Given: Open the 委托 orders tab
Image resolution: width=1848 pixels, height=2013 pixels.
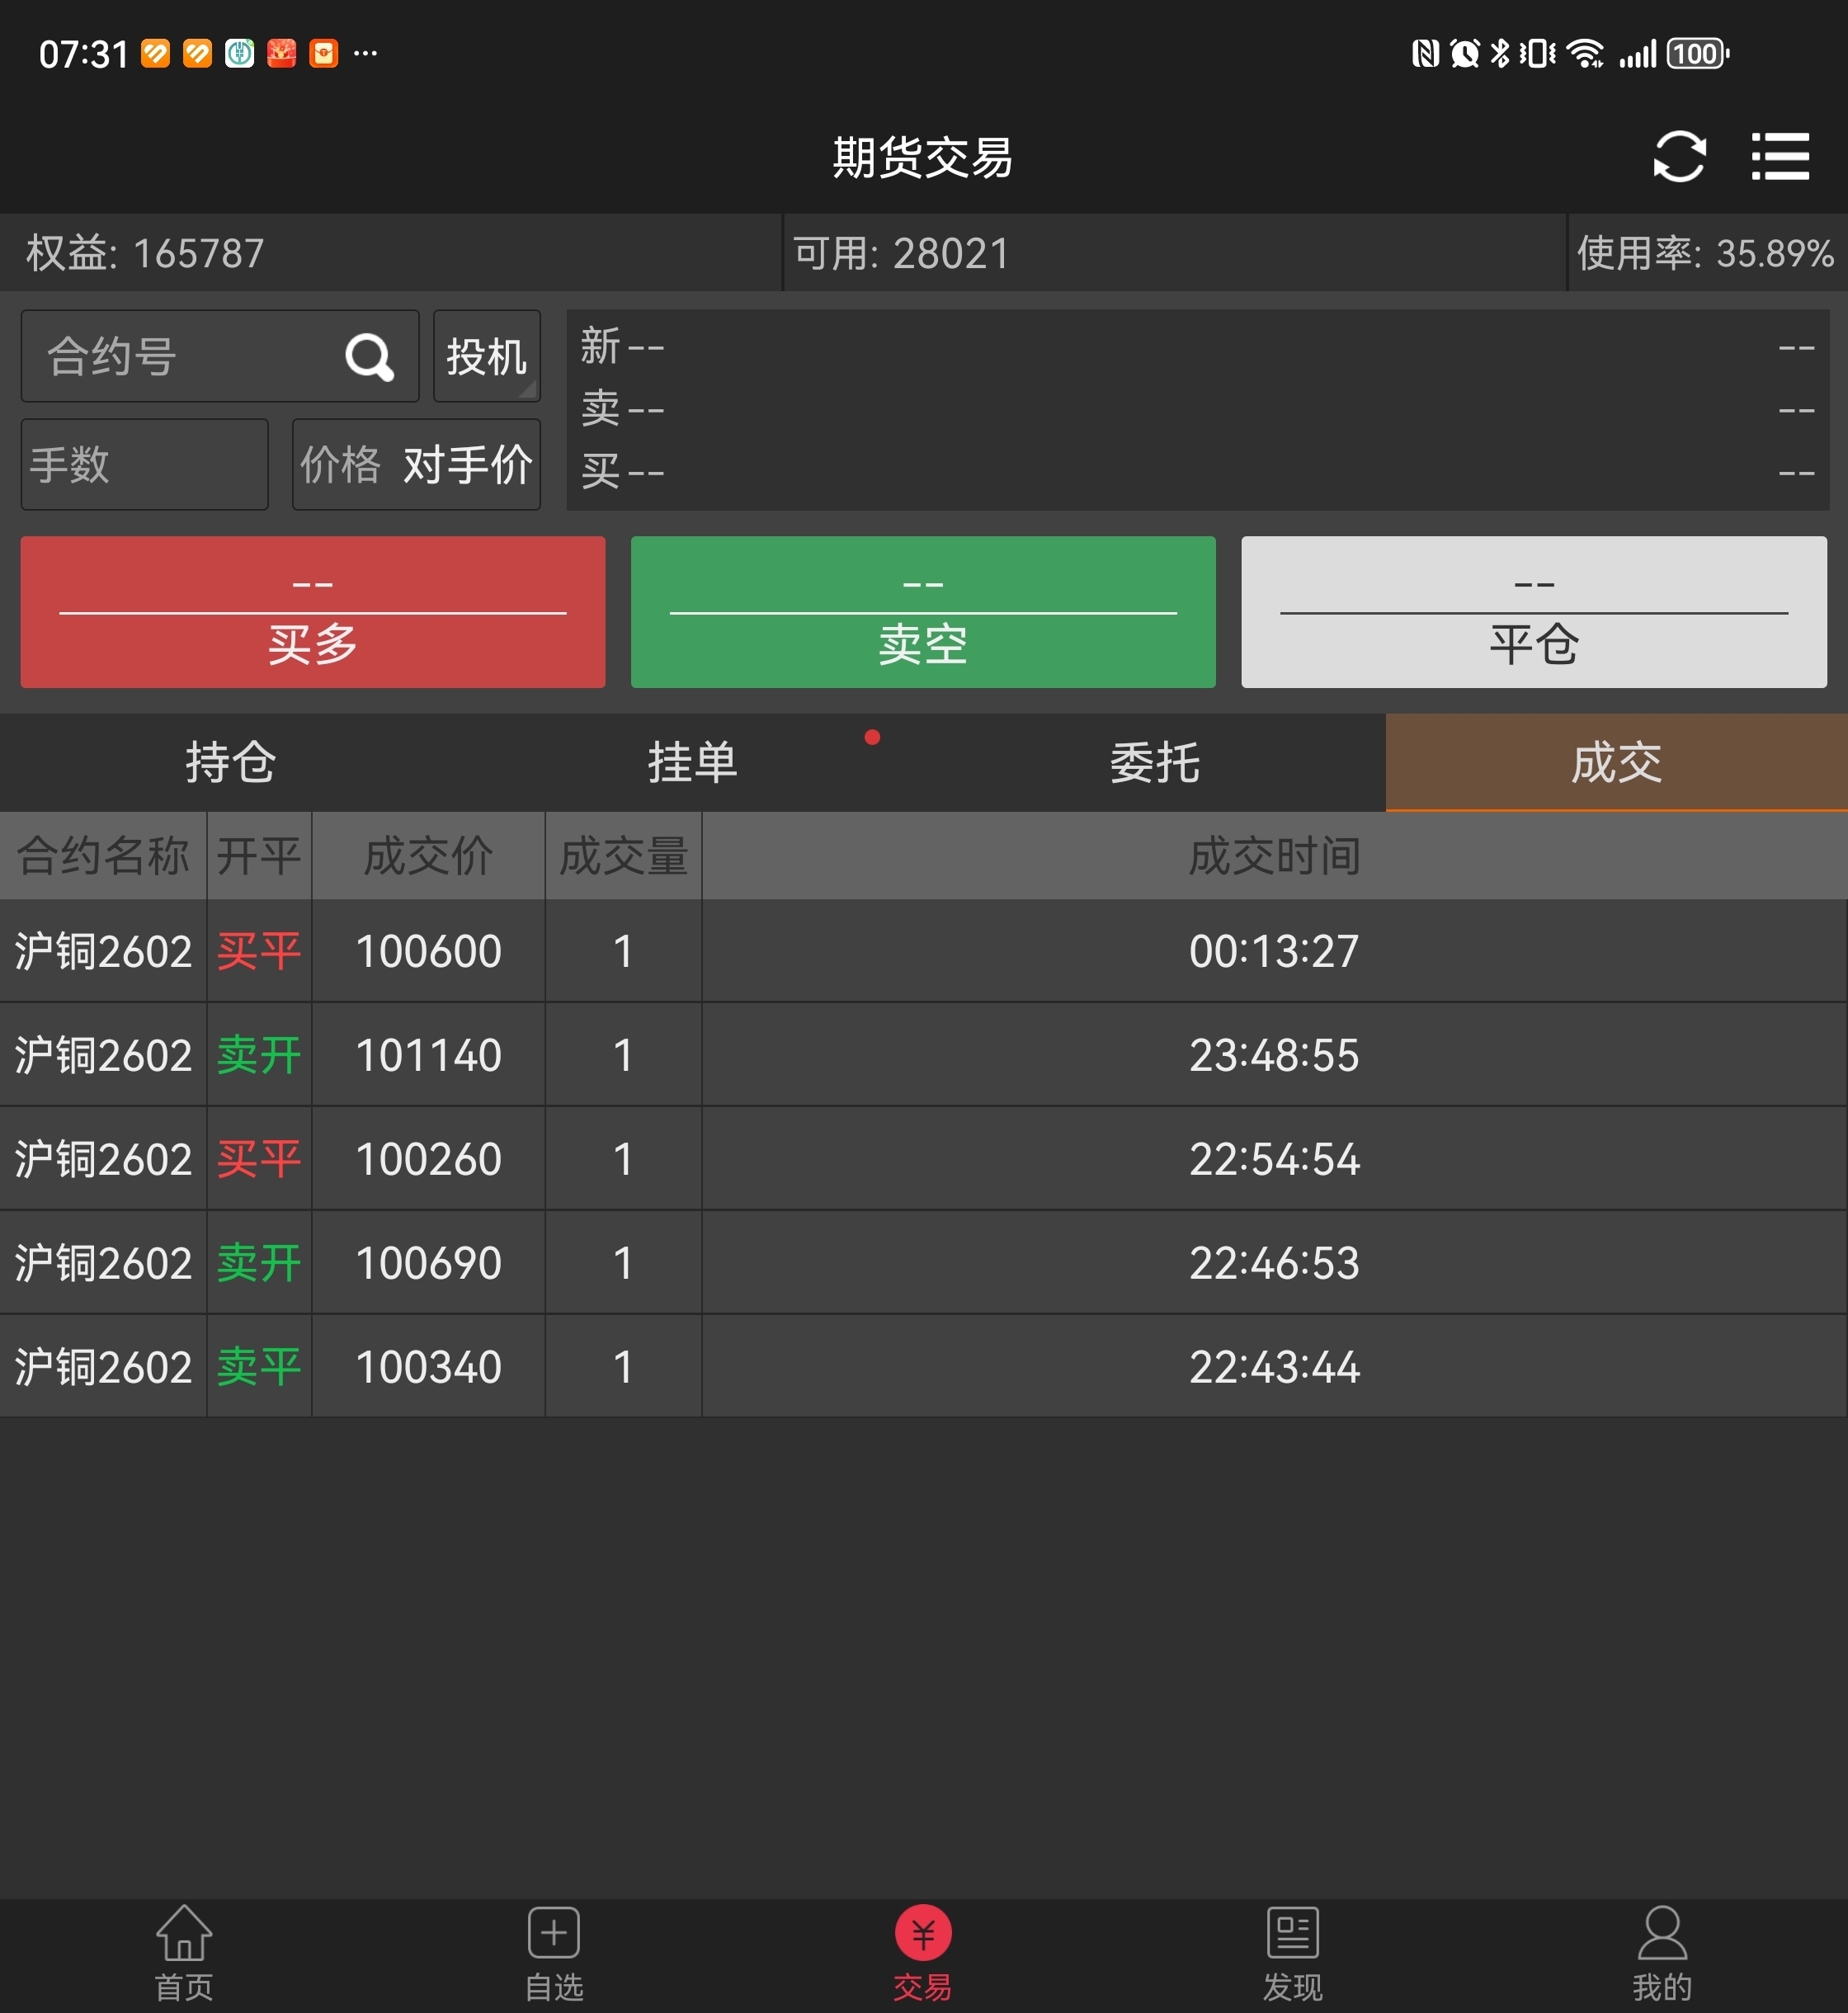Looking at the screenshot, I should pos(1154,762).
